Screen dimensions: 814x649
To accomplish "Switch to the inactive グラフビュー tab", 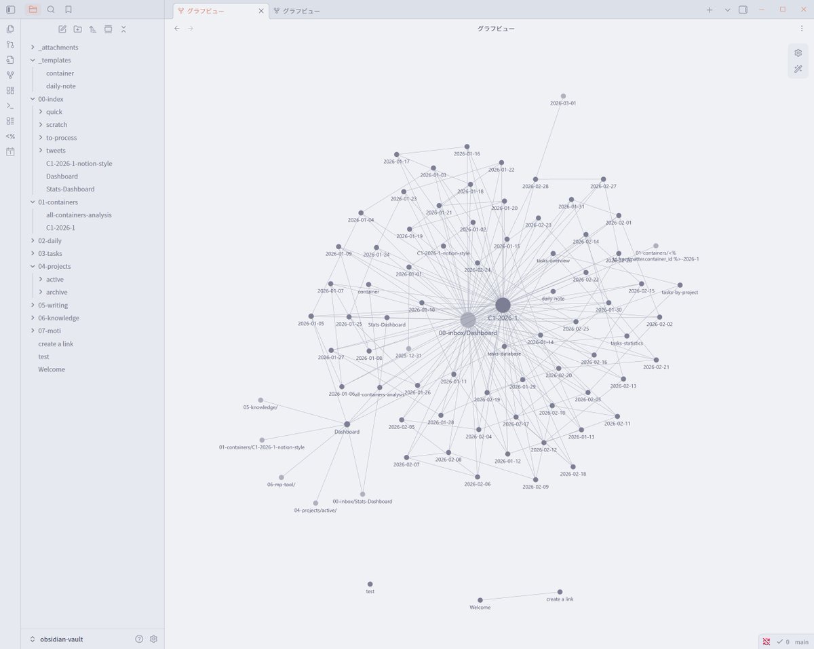I will click(296, 11).
